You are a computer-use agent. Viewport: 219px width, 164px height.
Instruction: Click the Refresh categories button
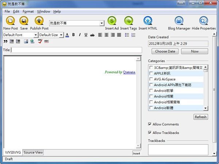click(200, 117)
